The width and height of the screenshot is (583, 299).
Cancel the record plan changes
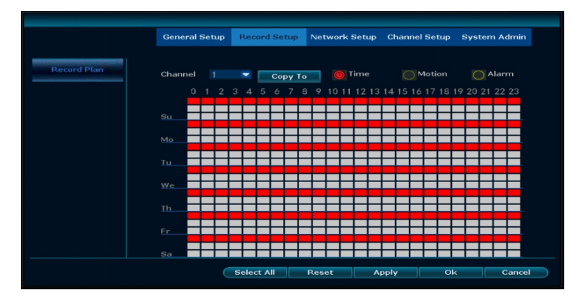pos(516,273)
